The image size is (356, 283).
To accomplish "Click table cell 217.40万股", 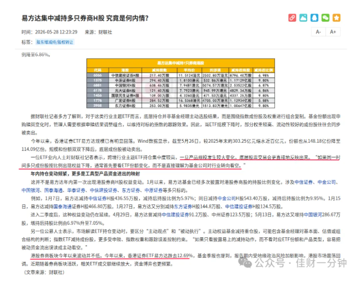I will (159, 75).
